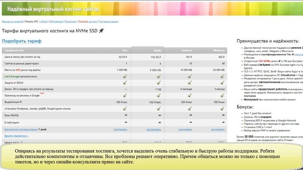The image size is (303, 170).
Task: Open the Тестовый период link
Action: click(x=108, y=22)
